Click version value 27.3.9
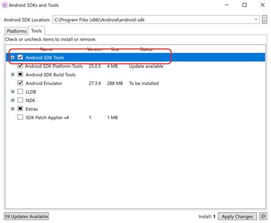 [95, 83]
